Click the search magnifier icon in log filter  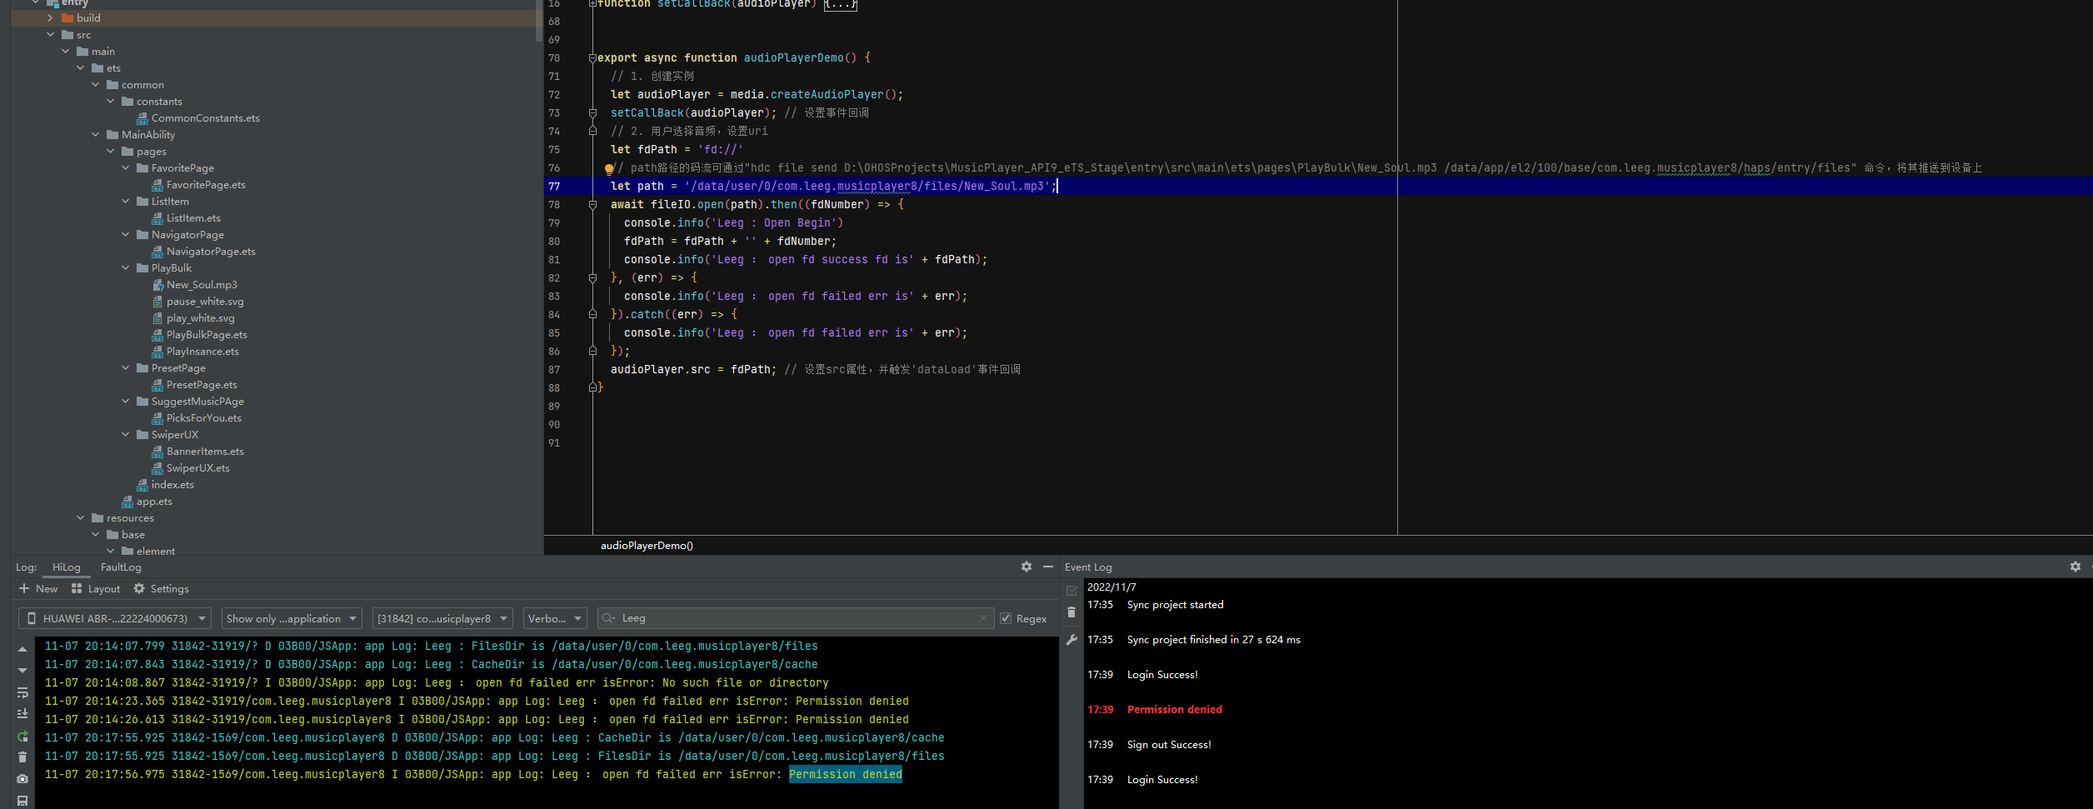point(608,618)
